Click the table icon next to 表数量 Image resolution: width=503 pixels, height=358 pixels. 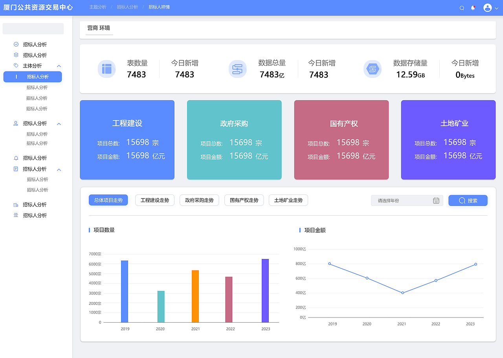(106, 69)
